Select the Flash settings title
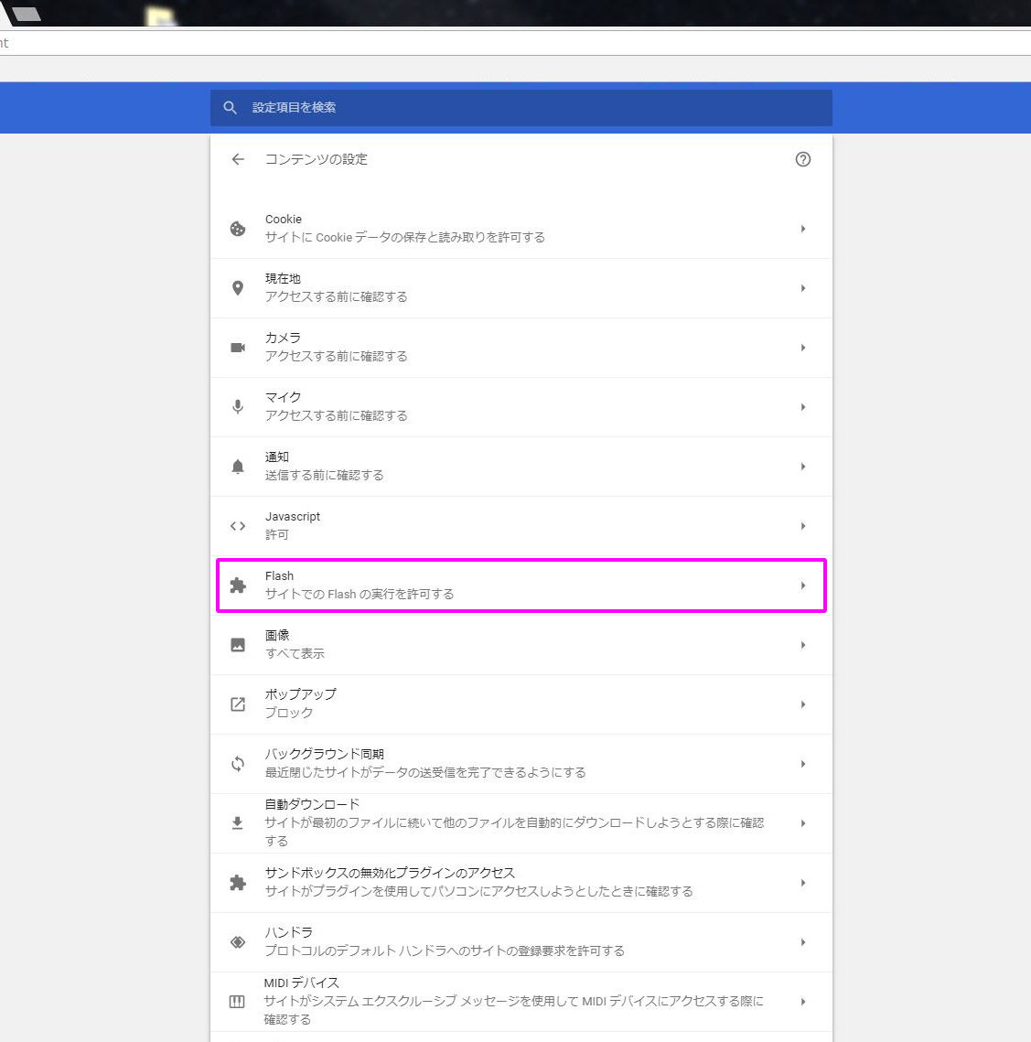The image size is (1031, 1042). (x=279, y=575)
